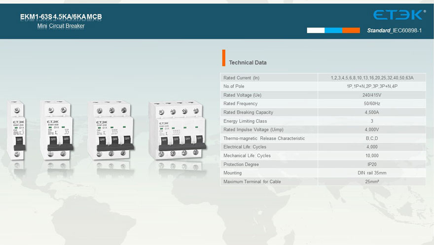The image size is (434, 245).
Task: Select the two-pole breaker image
Action: pyautogui.click(x=56, y=130)
